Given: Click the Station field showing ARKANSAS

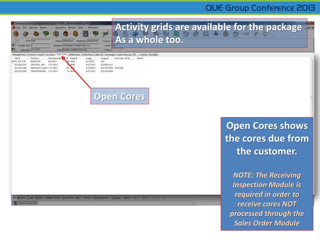Looking at the screenshot, I should [68, 41].
